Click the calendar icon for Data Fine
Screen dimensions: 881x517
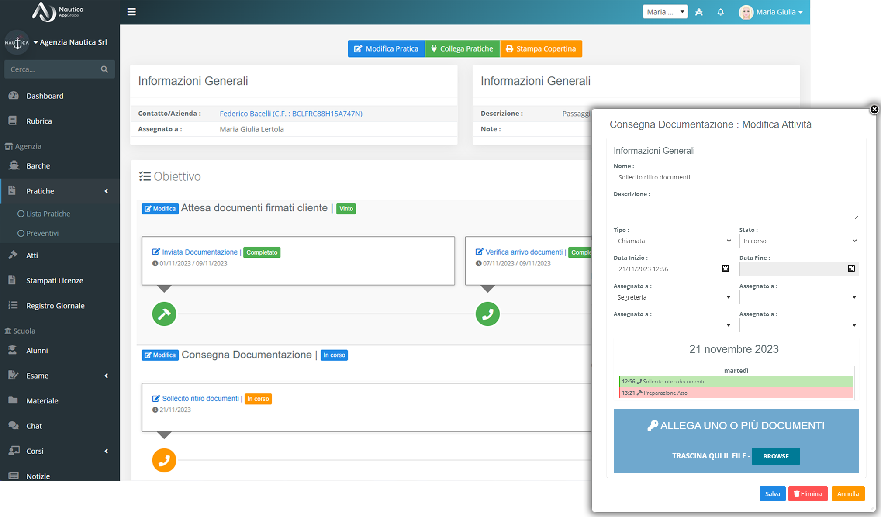(x=851, y=269)
